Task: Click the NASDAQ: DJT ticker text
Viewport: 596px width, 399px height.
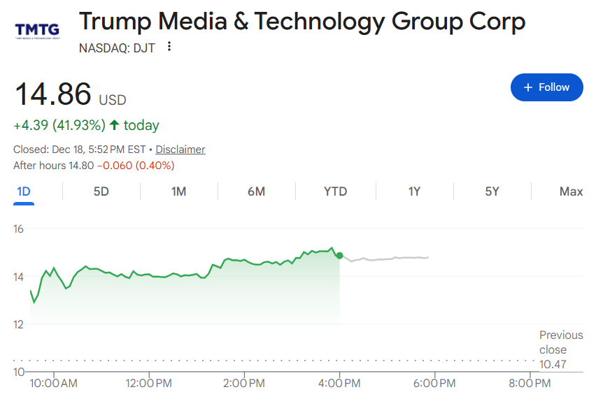Action: click(117, 48)
